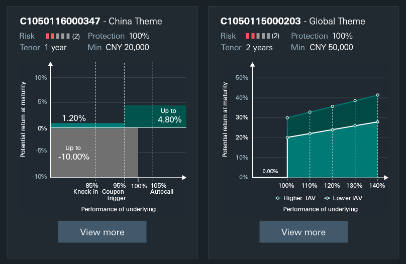Select Lower IAV data point at 140%
Image resolution: width=406 pixels, height=264 pixels.
tap(377, 122)
